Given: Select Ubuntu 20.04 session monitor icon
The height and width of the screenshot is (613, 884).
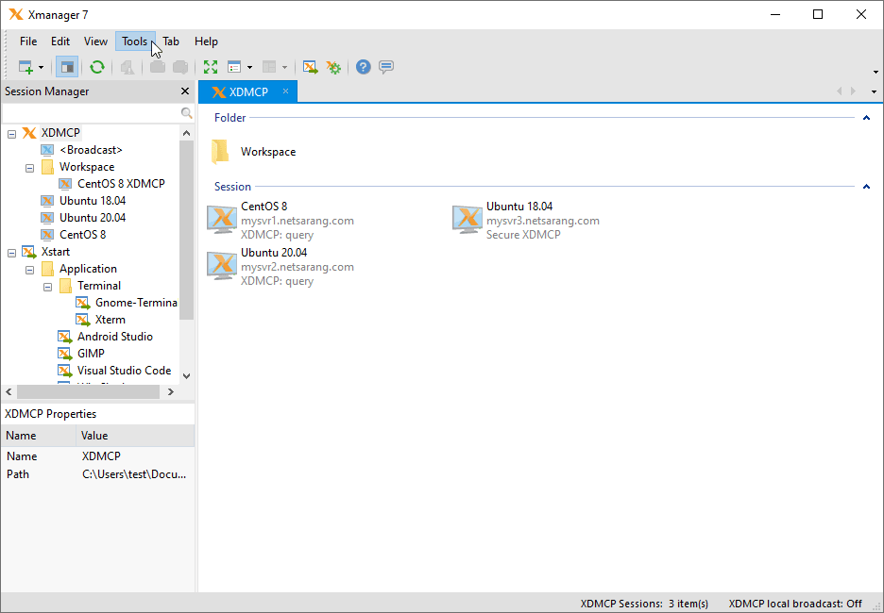Looking at the screenshot, I should (x=222, y=266).
